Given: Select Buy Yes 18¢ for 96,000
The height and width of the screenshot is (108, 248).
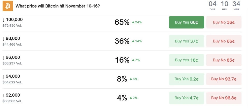Looking at the screenshot, I should 186,60.
